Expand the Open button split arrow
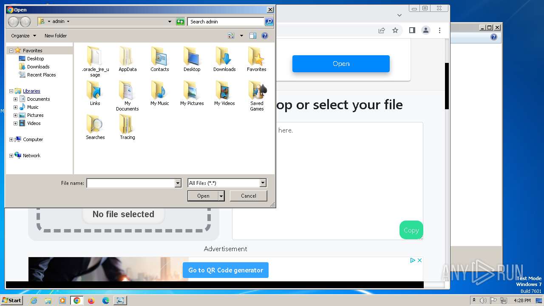Screen dimensions: 544x306 221,196
